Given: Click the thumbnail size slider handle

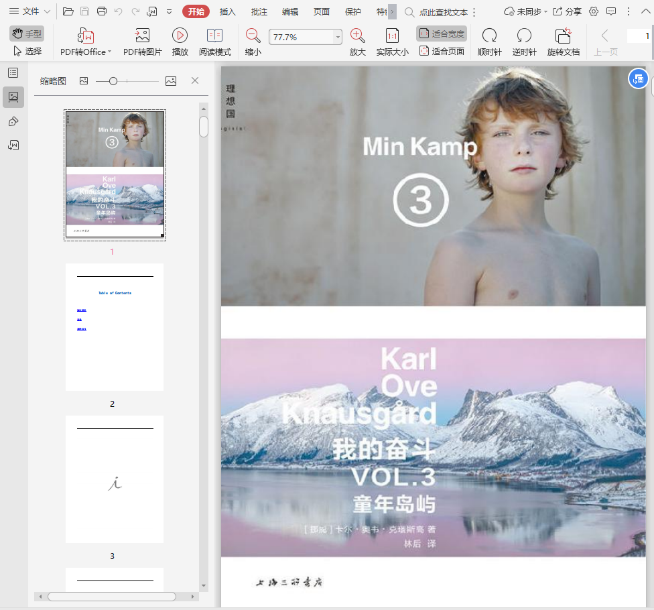Looking at the screenshot, I should click(113, 81).
